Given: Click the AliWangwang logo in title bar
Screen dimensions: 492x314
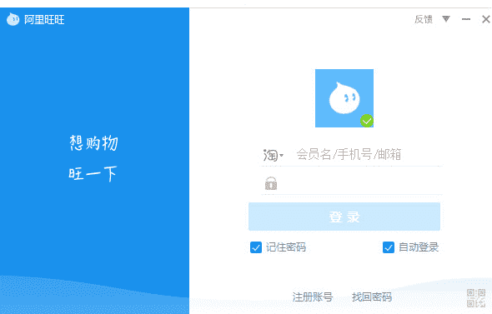Looking at the screenshot, I should point(13,19).
